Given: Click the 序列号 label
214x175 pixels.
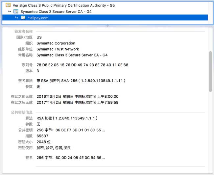Looking at the screenshot, I should coord(27,65).
